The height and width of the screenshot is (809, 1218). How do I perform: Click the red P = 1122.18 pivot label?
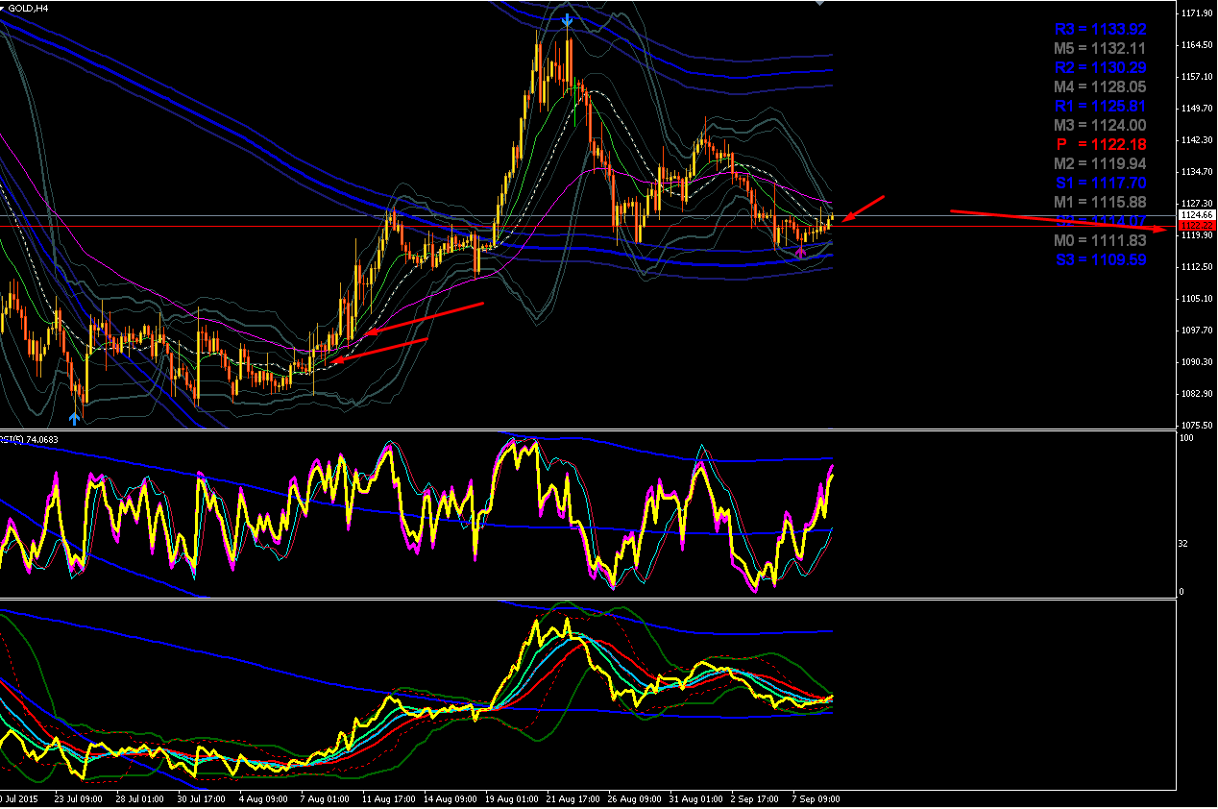tap(1102, 144)
